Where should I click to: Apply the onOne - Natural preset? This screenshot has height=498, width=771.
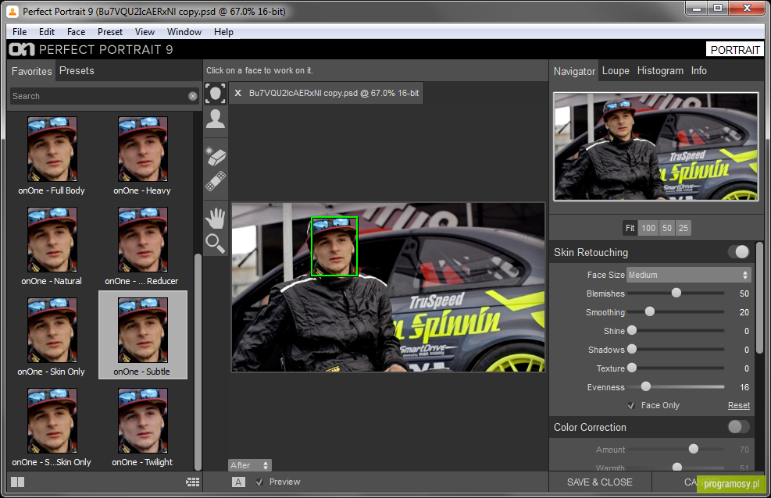[52, 247]
